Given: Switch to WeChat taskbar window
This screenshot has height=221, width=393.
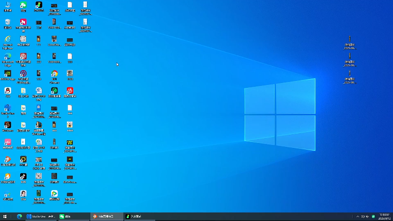Looking at the screenshot, I should [74, 217].
